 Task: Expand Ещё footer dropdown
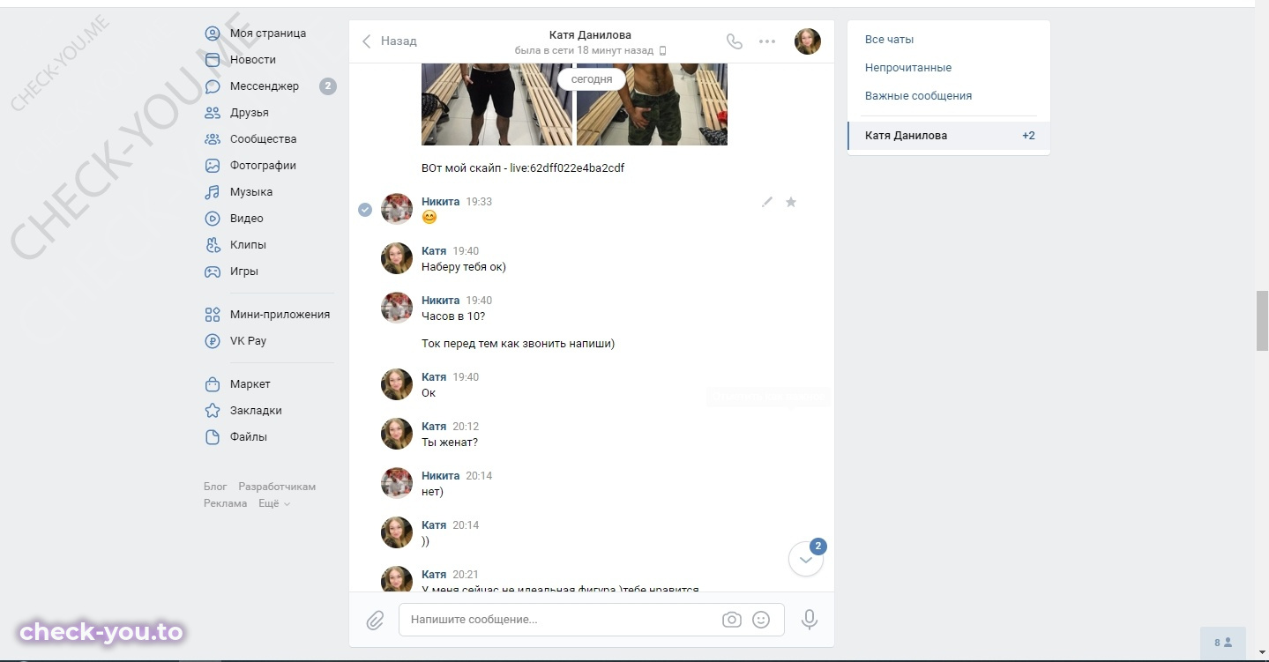pyautogui.click(x=274, y=503)
